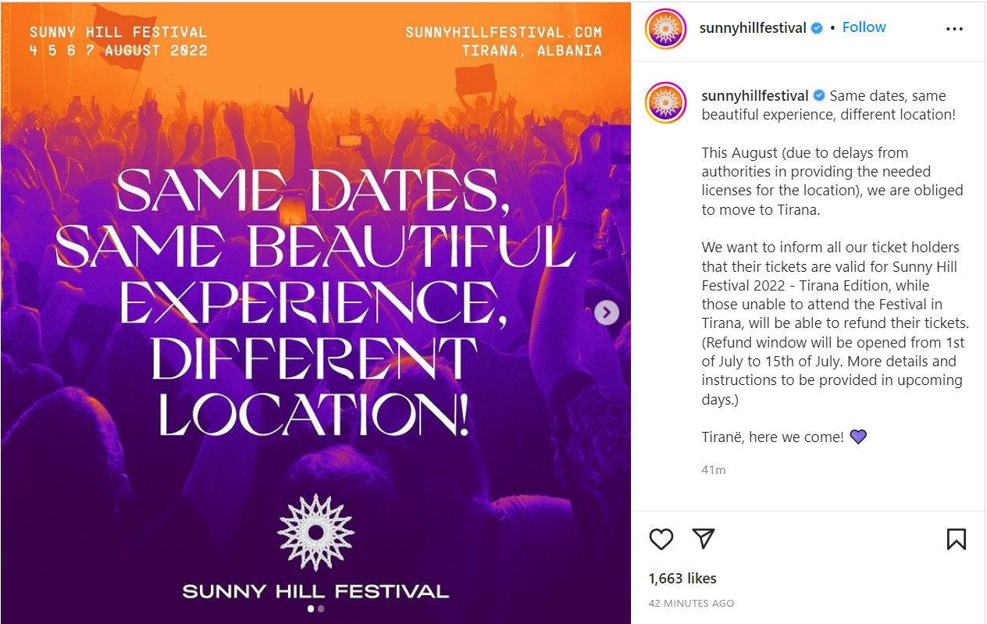View the 1,663 likes list
Screen dimensions: 987x624
point(682,579)
